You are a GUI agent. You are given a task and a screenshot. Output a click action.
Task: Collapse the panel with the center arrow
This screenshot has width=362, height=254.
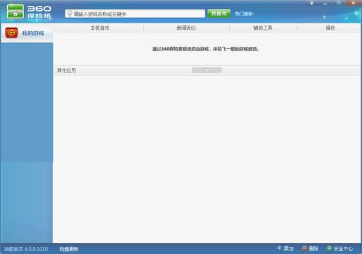tap(206, 70)
